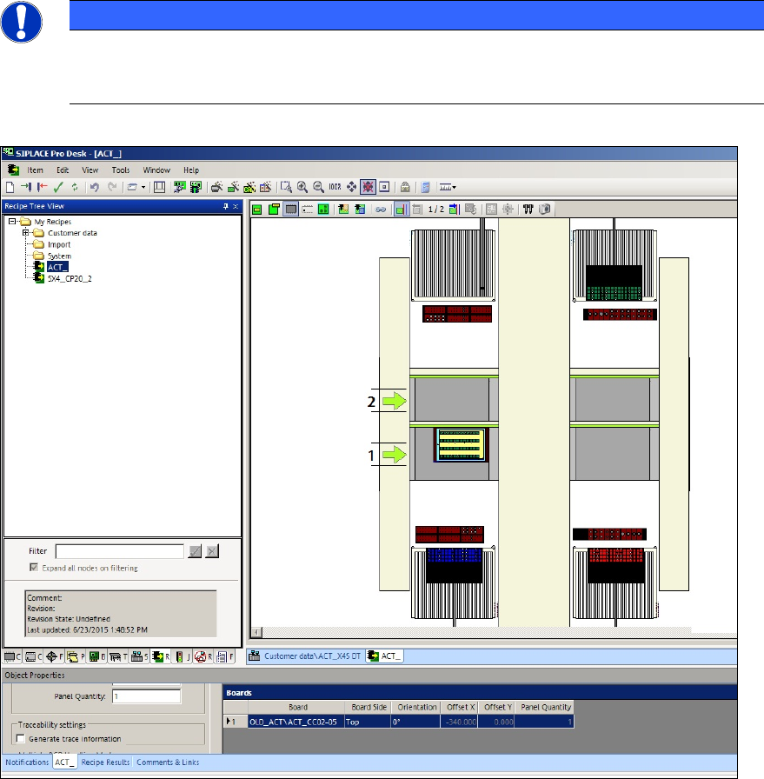Toggle Expand all nodes on filtering checkbox

(34, 568)
